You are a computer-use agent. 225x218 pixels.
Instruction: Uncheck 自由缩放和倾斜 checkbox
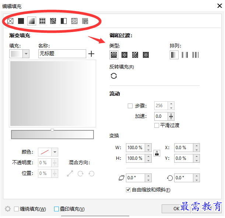[x=128, y=190]
